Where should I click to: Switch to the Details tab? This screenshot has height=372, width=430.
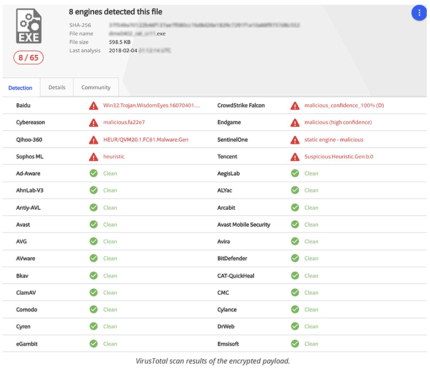click(57, 87)
